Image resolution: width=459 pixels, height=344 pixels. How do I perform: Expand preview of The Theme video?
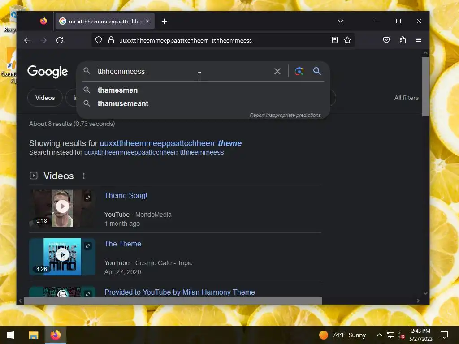[x=88, y=246]
